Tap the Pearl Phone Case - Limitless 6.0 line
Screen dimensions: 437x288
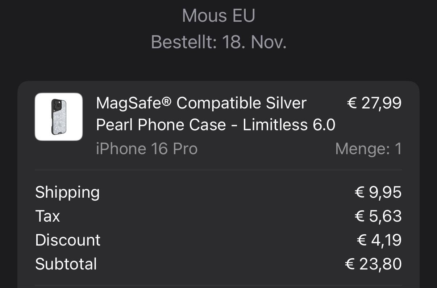tap(216, 125)
